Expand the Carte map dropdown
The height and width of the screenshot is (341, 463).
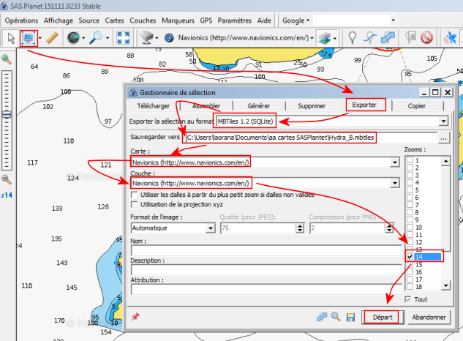(395, 162)
